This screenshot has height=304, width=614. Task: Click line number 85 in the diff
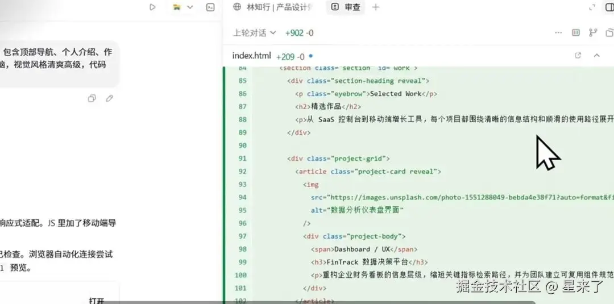(242, 81)
